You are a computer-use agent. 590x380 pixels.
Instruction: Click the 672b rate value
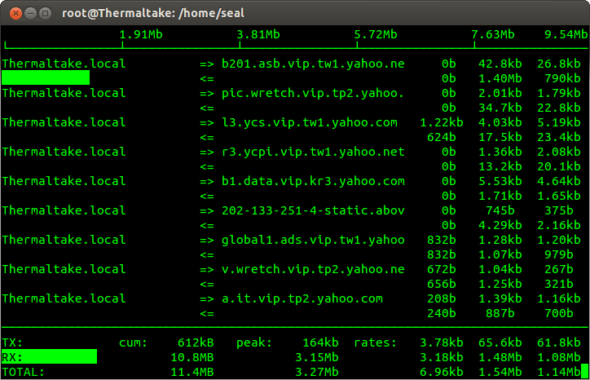pos(442,269)
